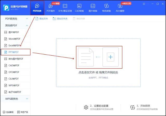Click the plus box to add file

(x=110, y=57)
